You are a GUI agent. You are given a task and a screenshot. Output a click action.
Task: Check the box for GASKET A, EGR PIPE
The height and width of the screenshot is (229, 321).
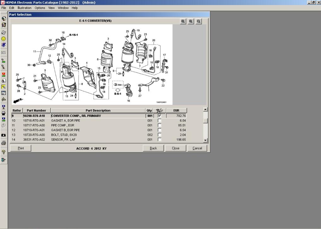160,121
